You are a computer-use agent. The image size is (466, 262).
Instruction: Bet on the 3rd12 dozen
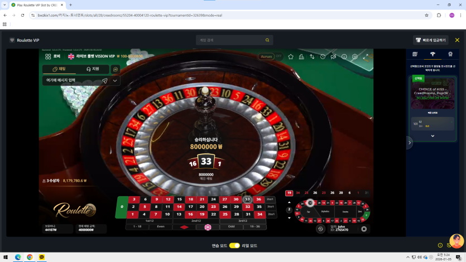click(243, 221)
